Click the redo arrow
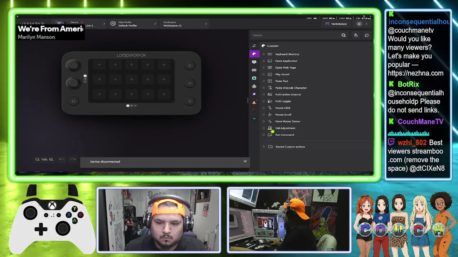The height and width of the screenshot is (257, 458). [73, 160]
